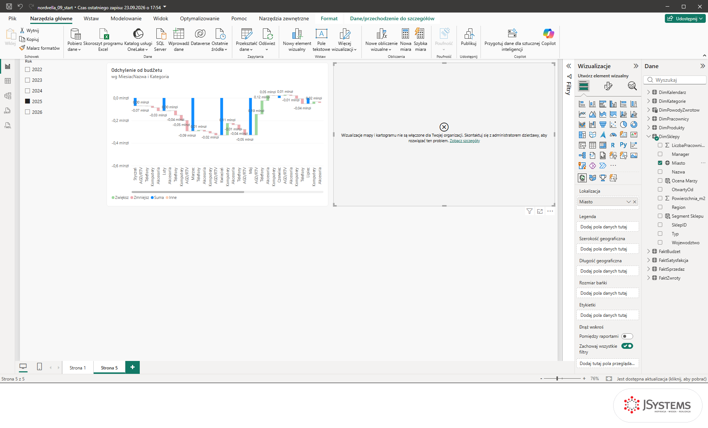
Task: Uncheck the 2025 year slicer box
Action: [x=27, y=101]
